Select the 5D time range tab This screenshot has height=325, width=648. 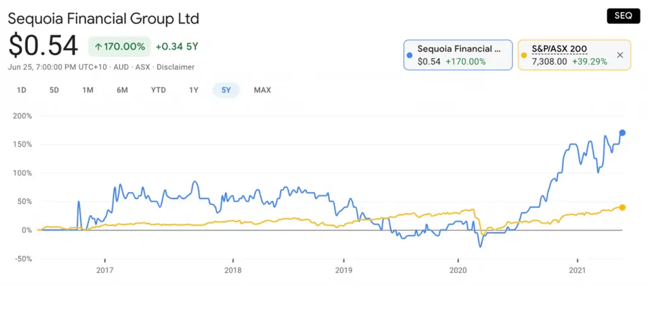point(54,90)
